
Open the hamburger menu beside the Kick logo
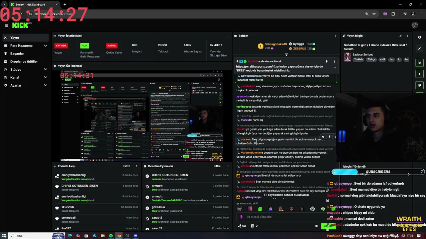[6, 25]
